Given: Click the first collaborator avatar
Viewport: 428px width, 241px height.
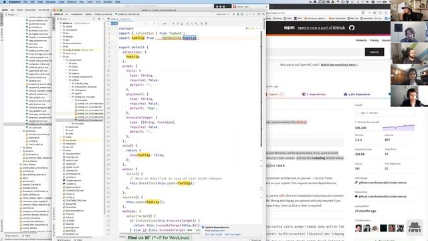Looking at the screenshot, I should pos(358,228).
